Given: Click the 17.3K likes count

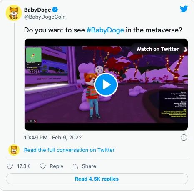Looking at the screenshot, I should click(x=23, y=166).
